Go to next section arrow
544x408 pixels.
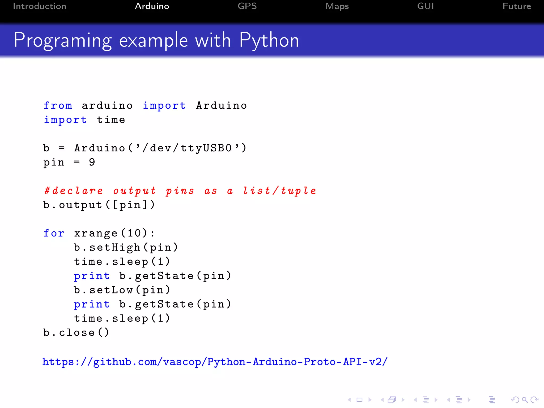point(469,400)
